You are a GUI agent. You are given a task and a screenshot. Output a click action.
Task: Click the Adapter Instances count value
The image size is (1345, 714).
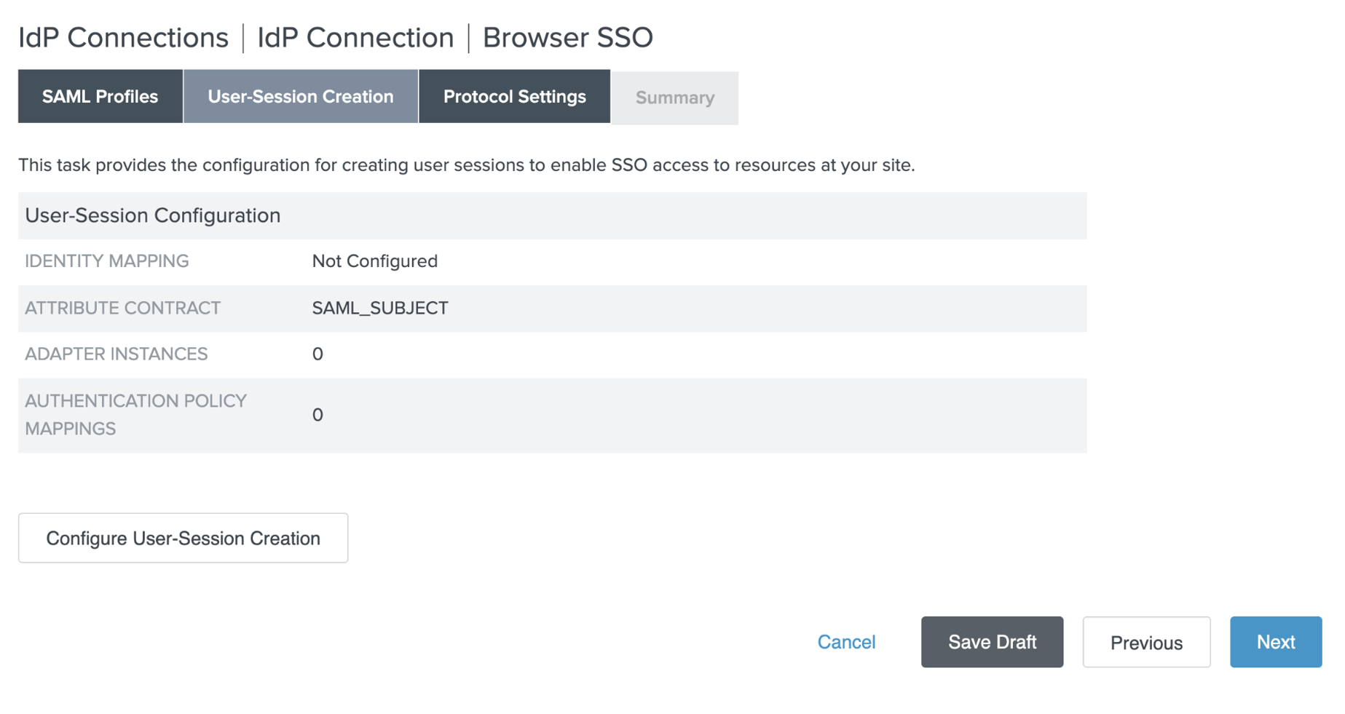pyautogui.click(x=317, y=354)
